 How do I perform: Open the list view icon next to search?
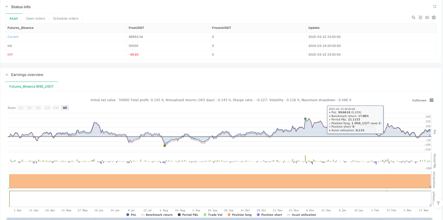[420, 17]
